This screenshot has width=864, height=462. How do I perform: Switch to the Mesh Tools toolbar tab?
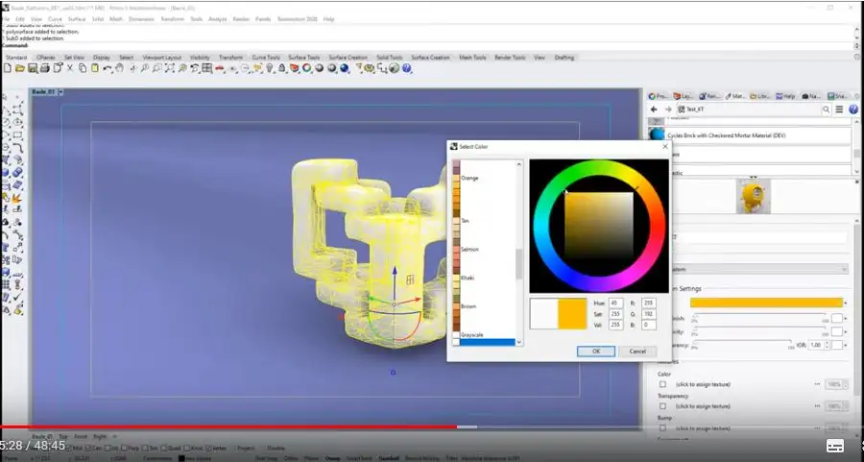[472, 58]
